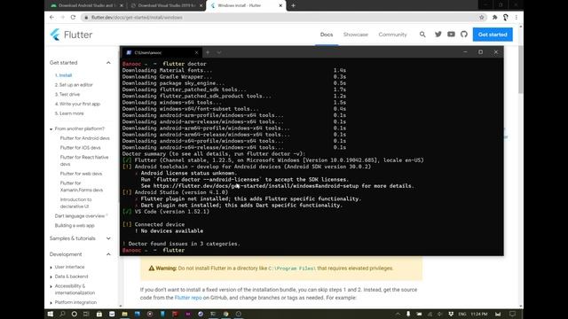Close the Windows install - Flutter tab
Screen dimensions: 568x319
280,6
